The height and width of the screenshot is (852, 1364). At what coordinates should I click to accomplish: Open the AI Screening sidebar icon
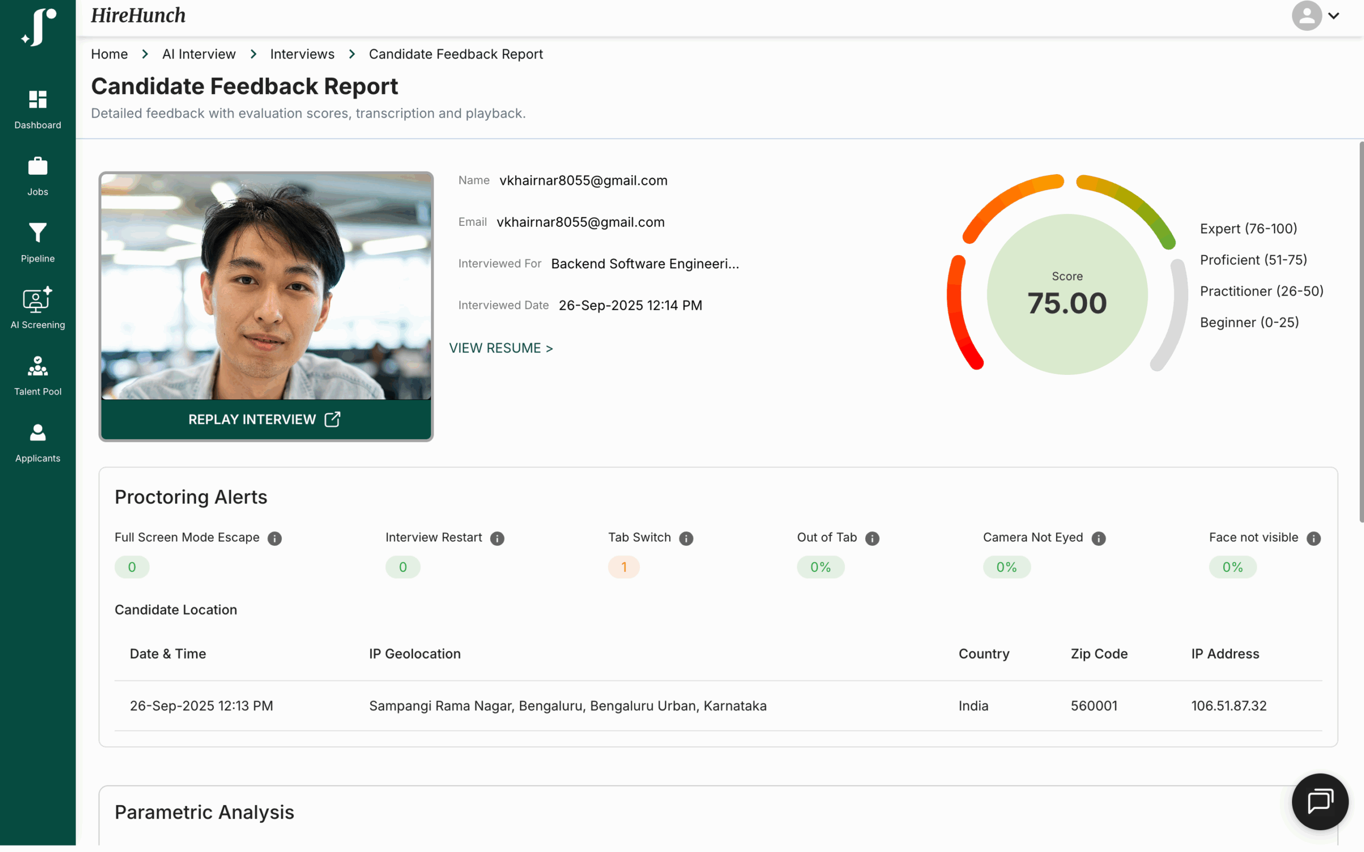tap(38, 300)
